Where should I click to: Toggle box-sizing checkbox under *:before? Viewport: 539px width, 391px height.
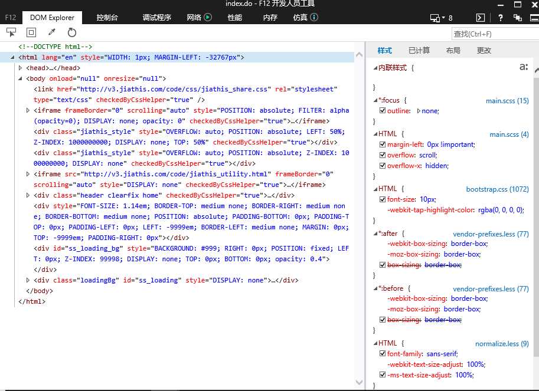pyautogui.click(x=382, y=320)
